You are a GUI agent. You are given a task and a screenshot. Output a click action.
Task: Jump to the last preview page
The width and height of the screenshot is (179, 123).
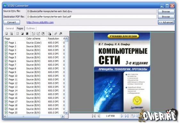click(127, 116)
